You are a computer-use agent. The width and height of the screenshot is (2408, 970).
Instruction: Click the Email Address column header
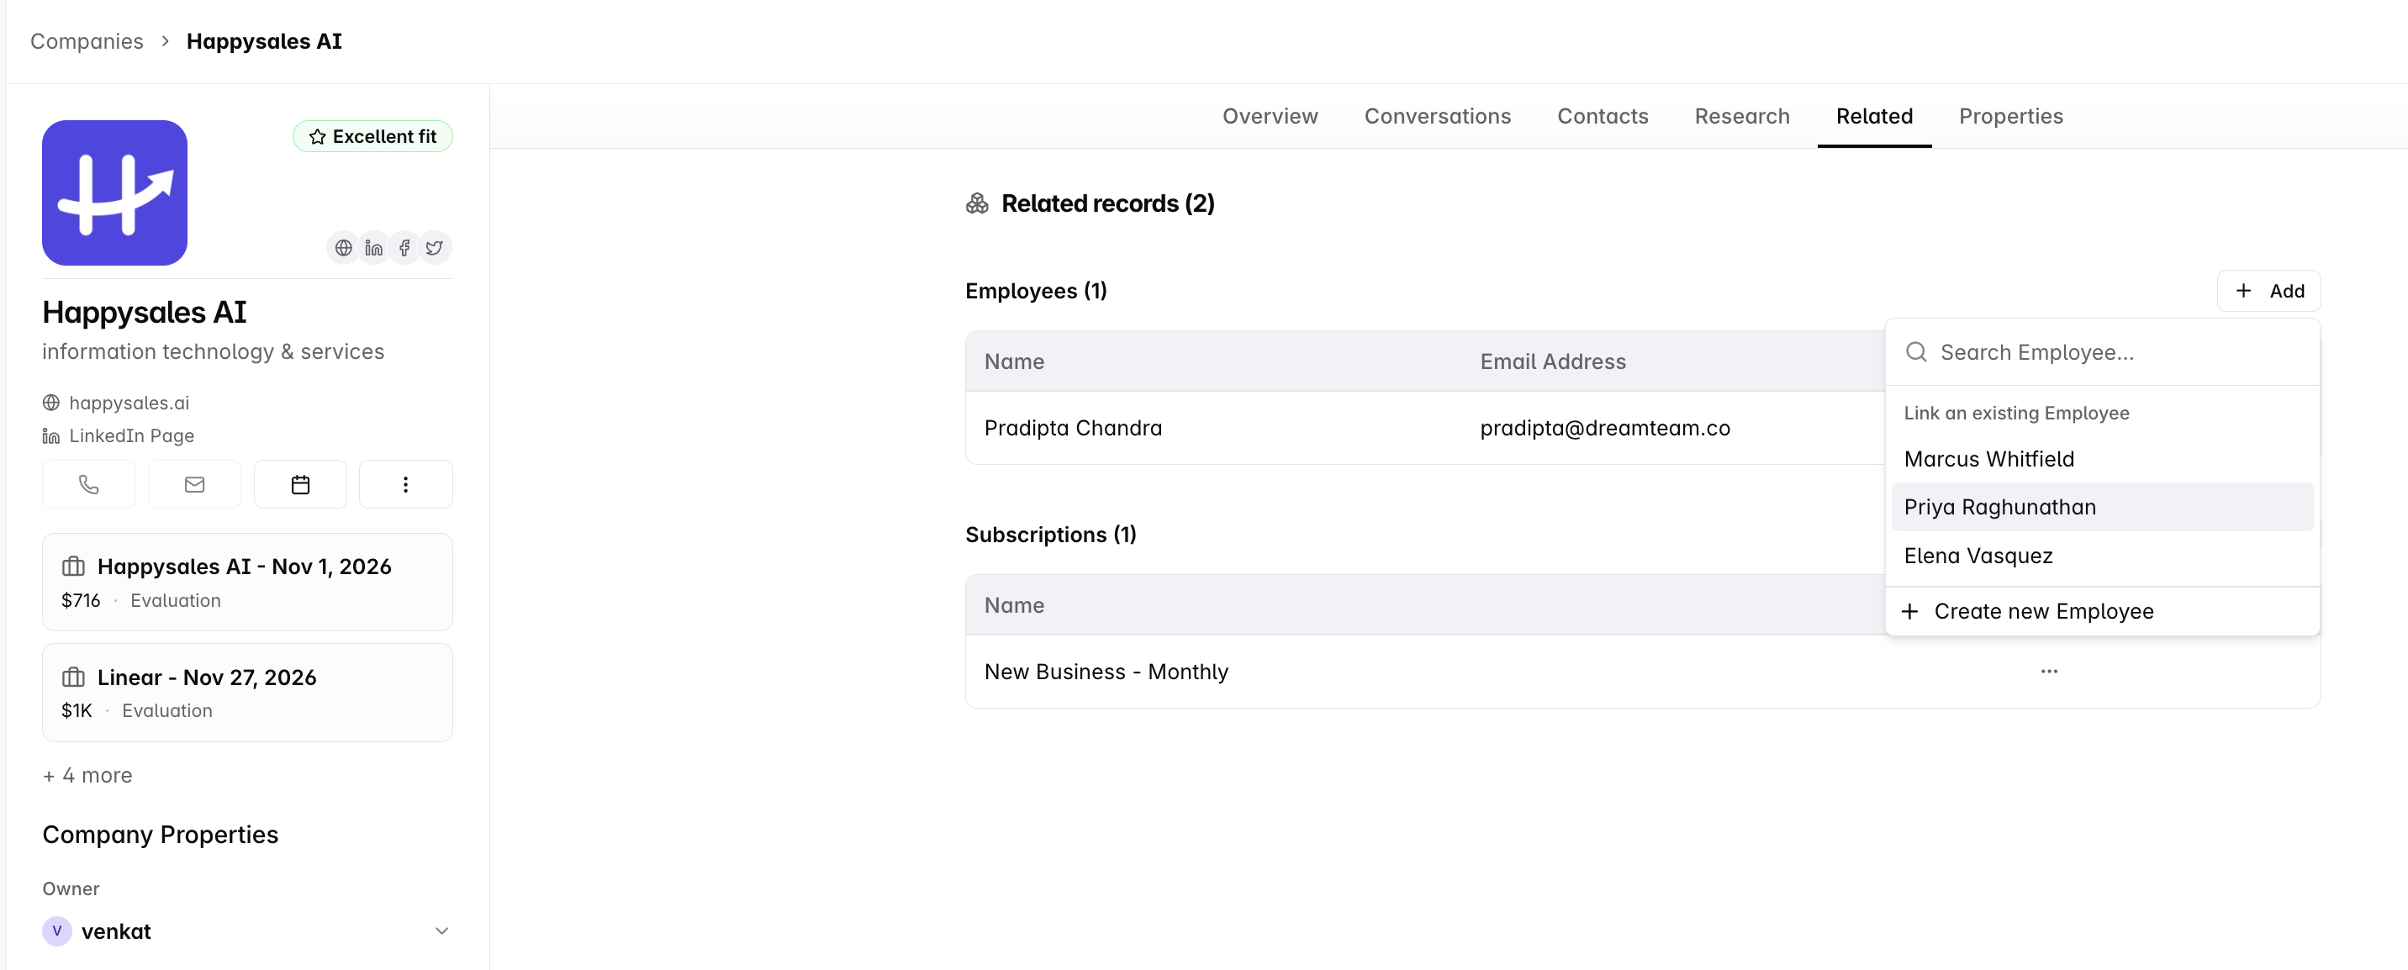1553,361
